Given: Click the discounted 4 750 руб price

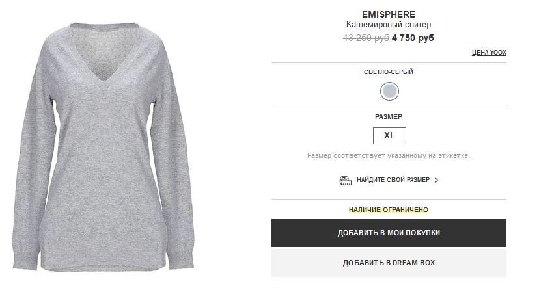Looking at the screenshot, I should (x=413, y=38).
